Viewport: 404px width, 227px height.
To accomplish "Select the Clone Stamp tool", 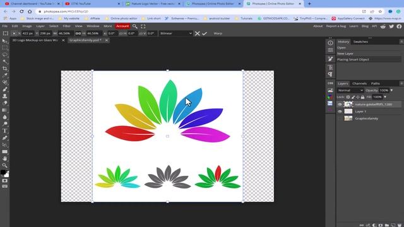I will 4,96.
